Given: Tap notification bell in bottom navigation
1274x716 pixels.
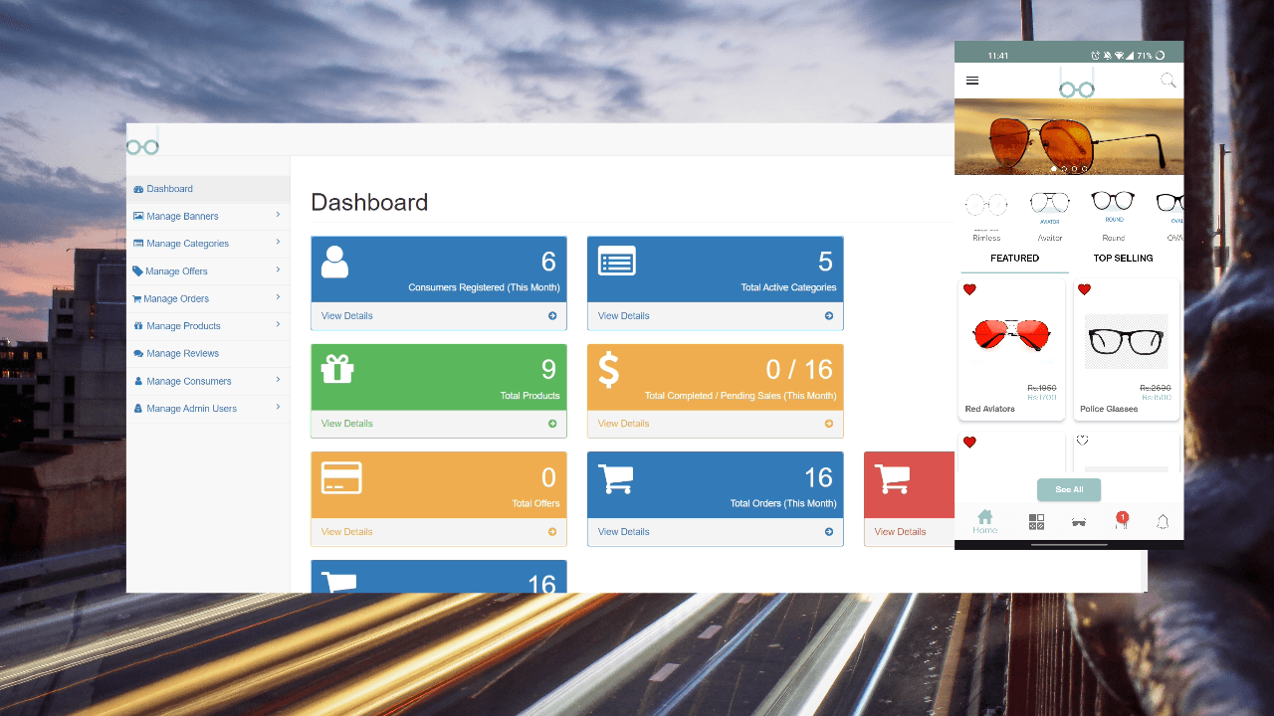Looking at the screenshot, I should tap(1163, 522).
